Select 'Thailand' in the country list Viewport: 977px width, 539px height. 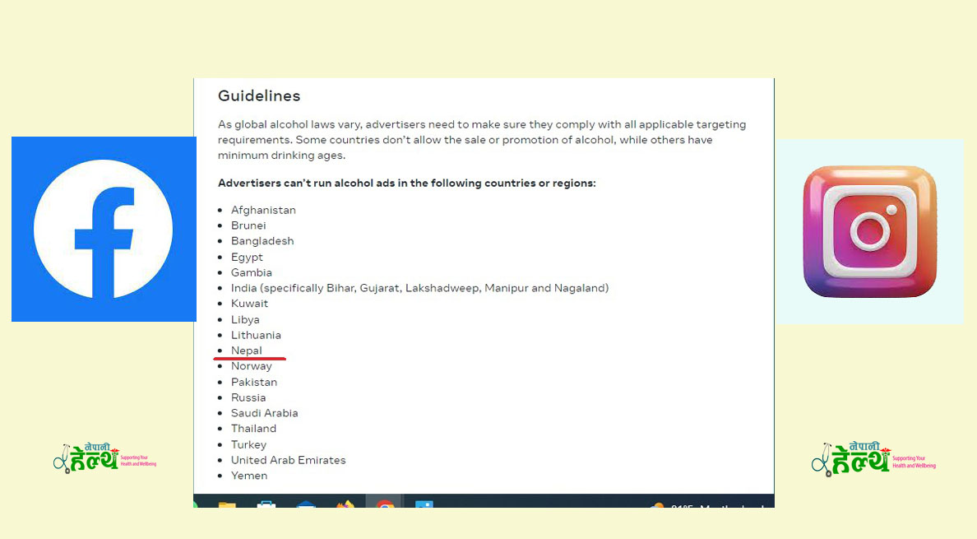pos(253,429)
